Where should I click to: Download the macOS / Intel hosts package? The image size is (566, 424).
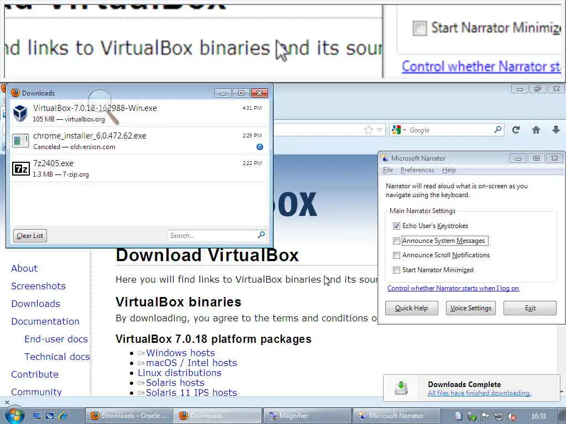(191, 363)
